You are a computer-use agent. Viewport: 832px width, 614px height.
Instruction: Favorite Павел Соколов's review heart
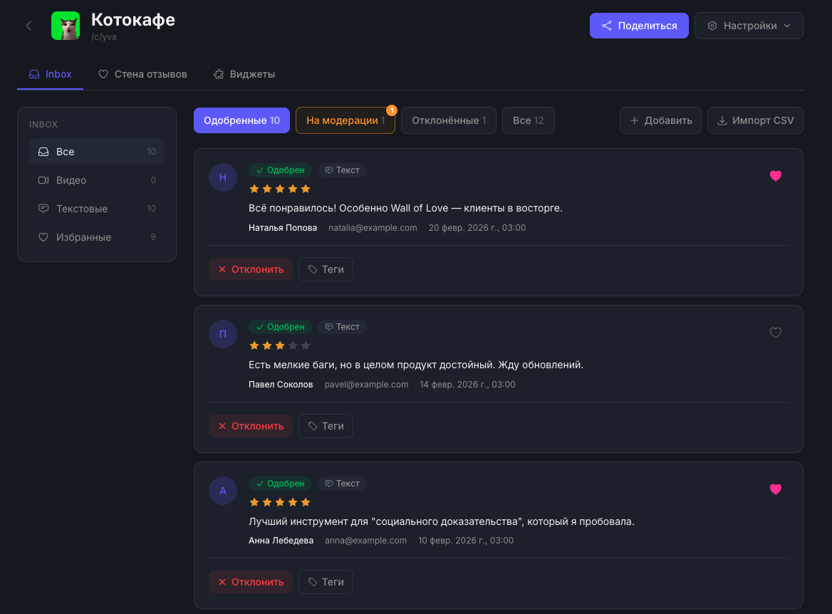coord(776,333)
